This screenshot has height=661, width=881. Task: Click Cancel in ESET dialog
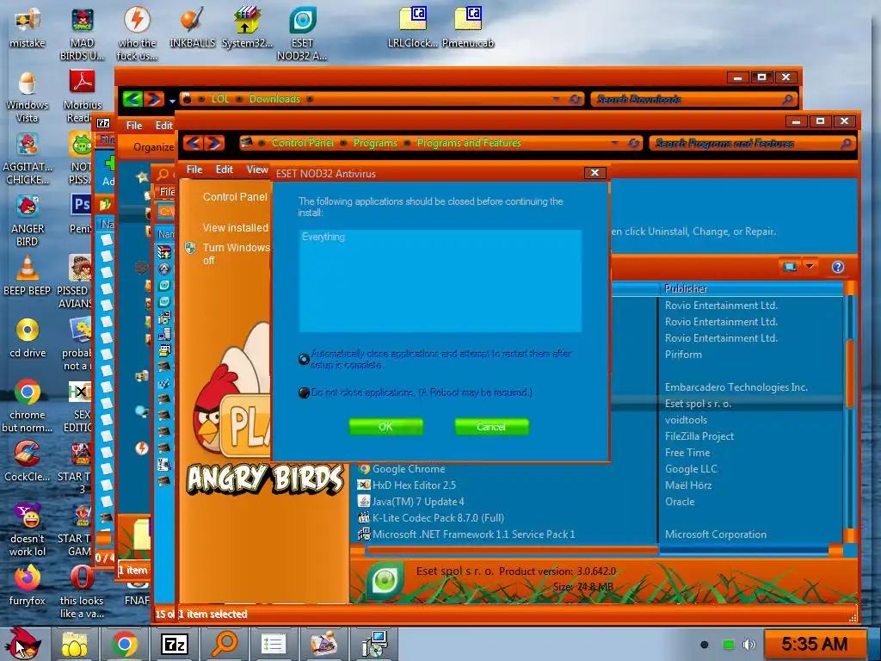pos(491,427)
